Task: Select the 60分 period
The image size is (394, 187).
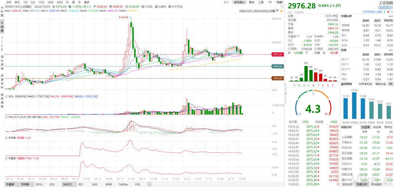Action: [x=60, y=2]
